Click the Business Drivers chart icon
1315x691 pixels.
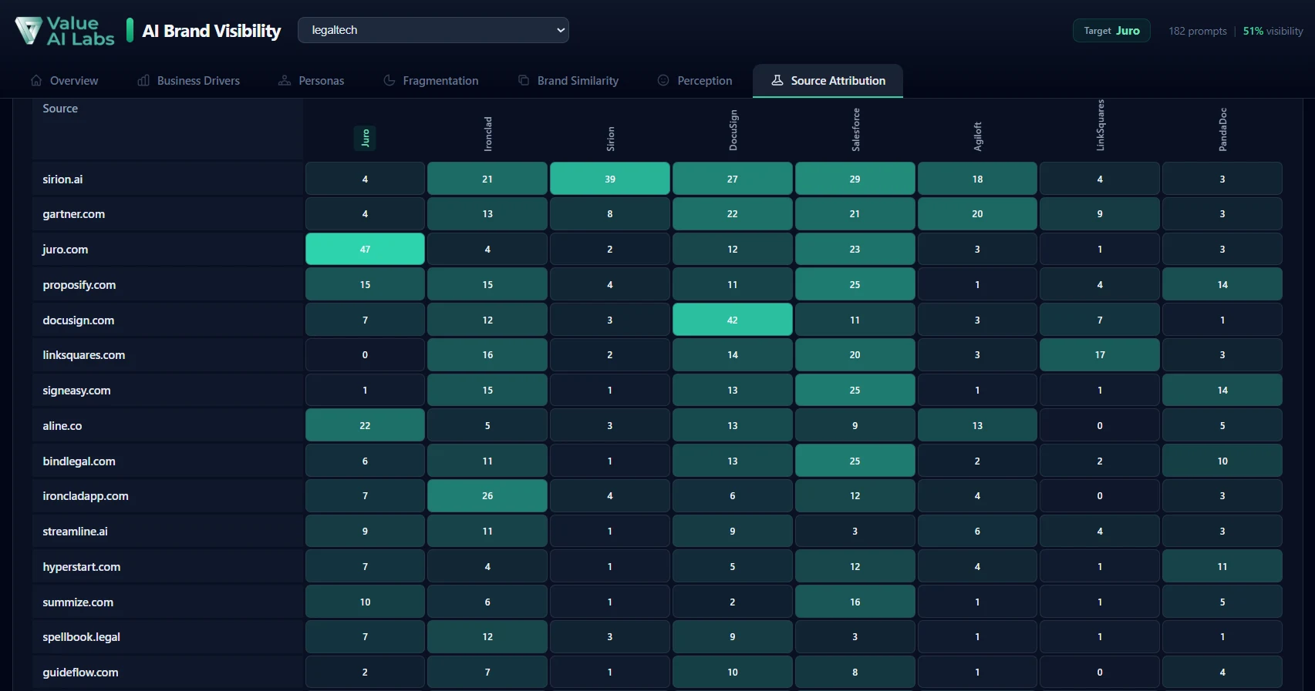click(x=143, y=80)
